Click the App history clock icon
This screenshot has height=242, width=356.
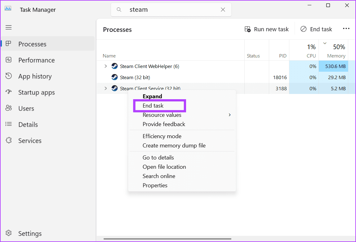8,76
